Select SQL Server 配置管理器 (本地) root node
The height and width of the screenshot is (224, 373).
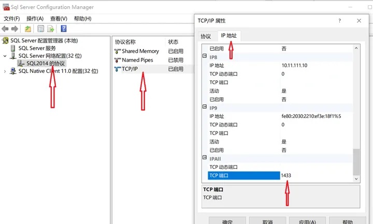point(44,41)
